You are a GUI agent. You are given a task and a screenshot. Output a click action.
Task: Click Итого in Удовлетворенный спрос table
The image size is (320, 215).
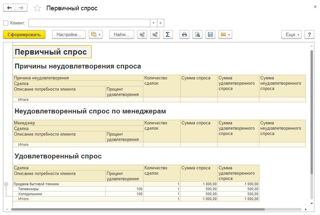click(78, 199)
